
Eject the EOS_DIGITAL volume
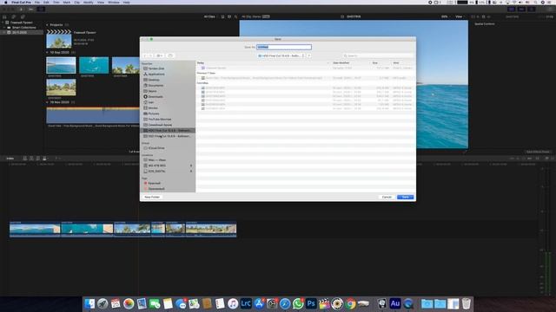tap(191, 172)
